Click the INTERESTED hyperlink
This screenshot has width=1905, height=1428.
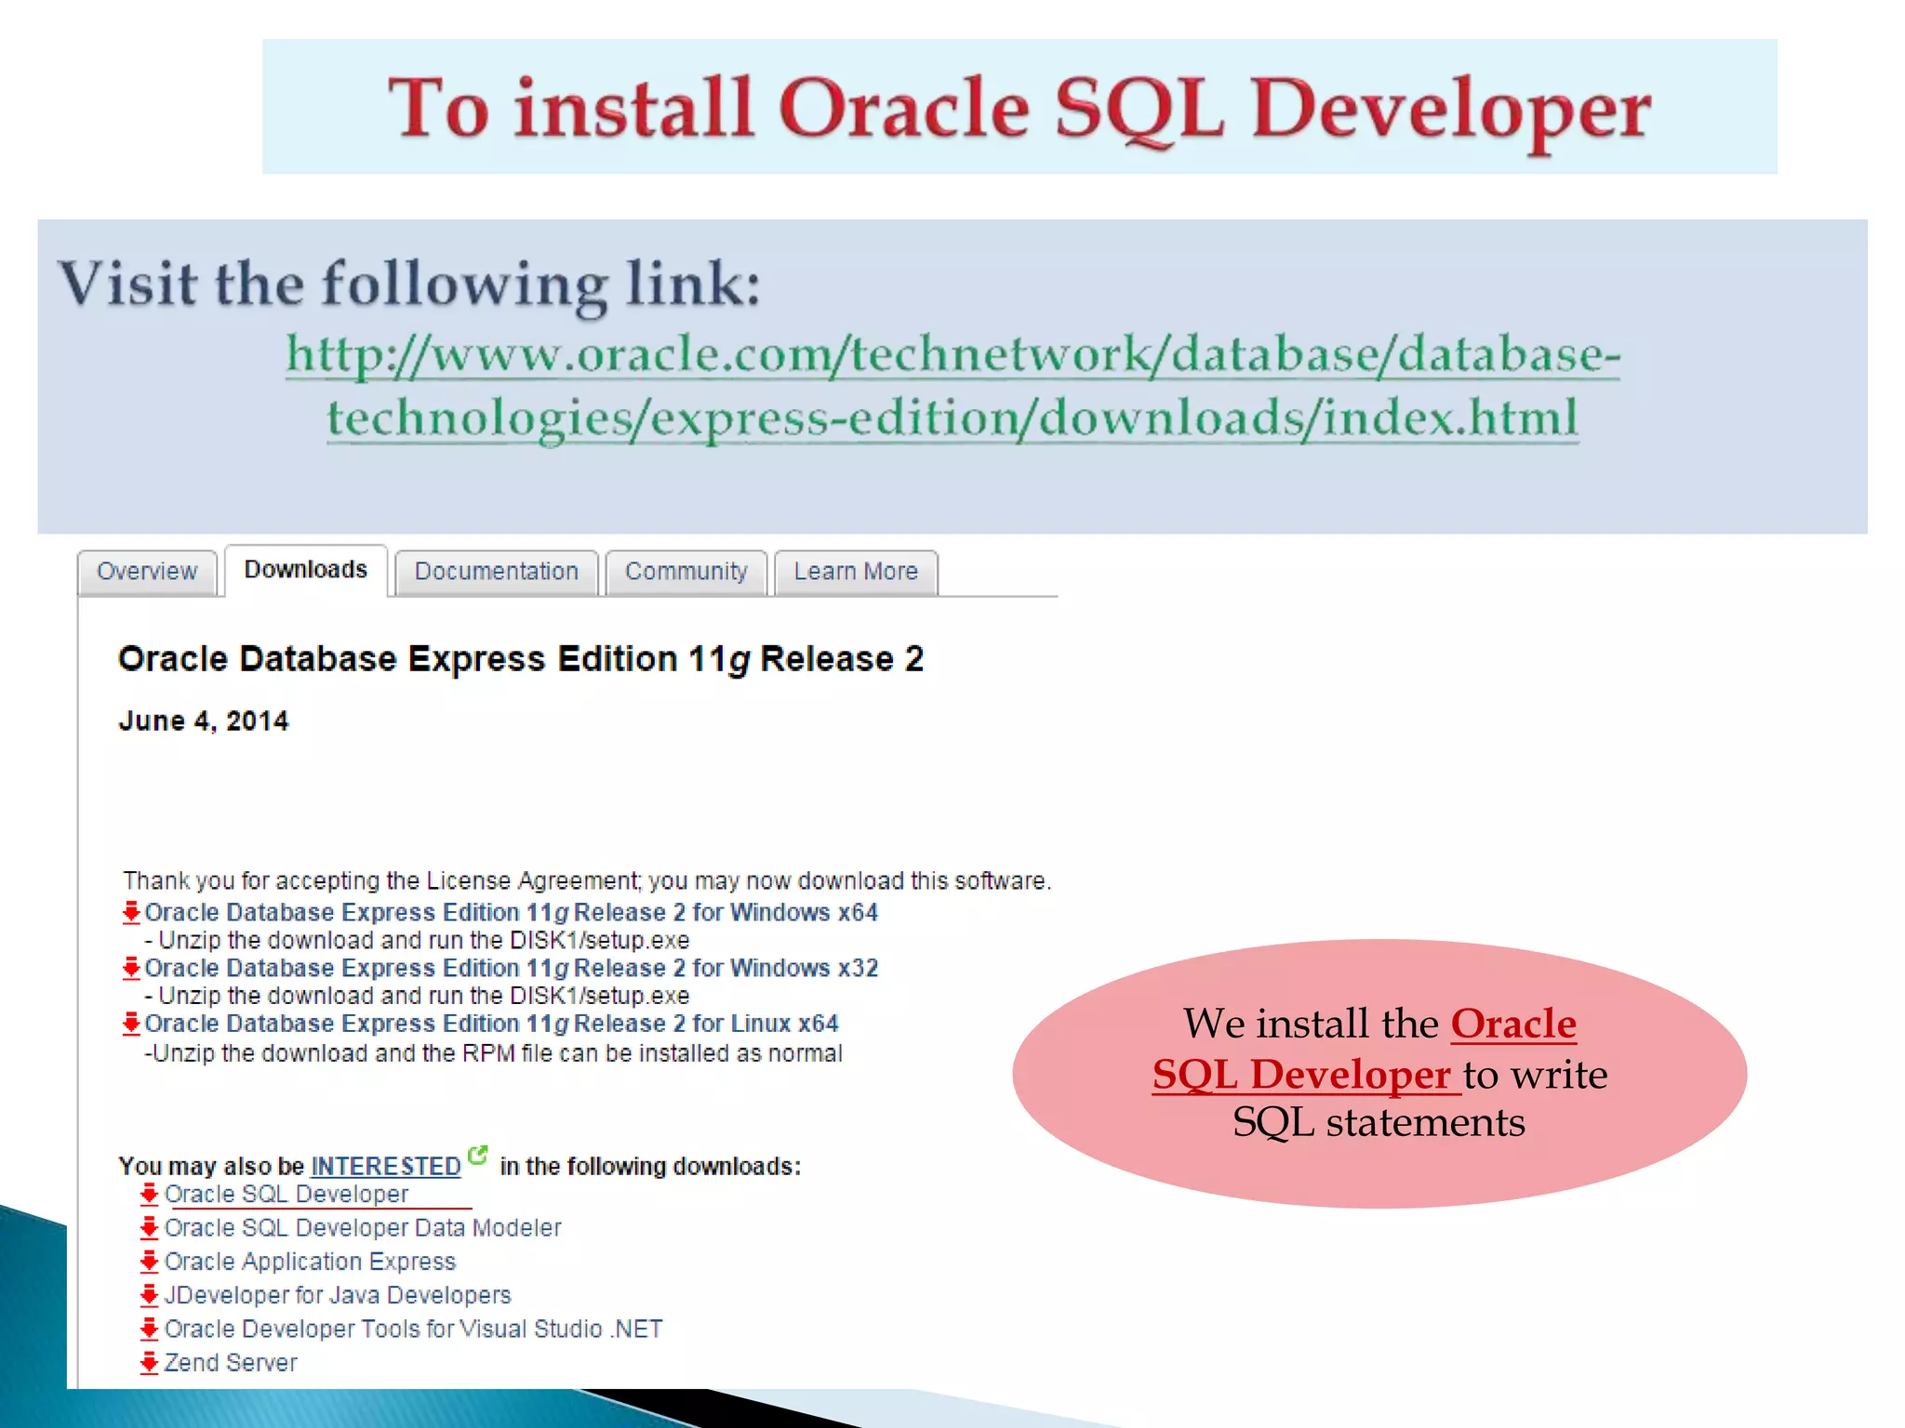(x=385, y=1166)
